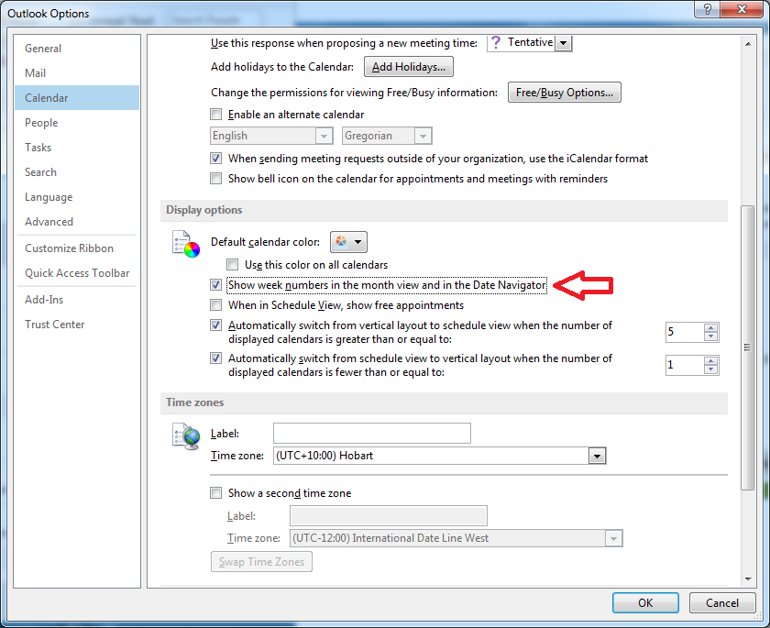Select the Calendar options category
Image resolution: width=770 pixels, height=628 pixels.
[77, 98]
